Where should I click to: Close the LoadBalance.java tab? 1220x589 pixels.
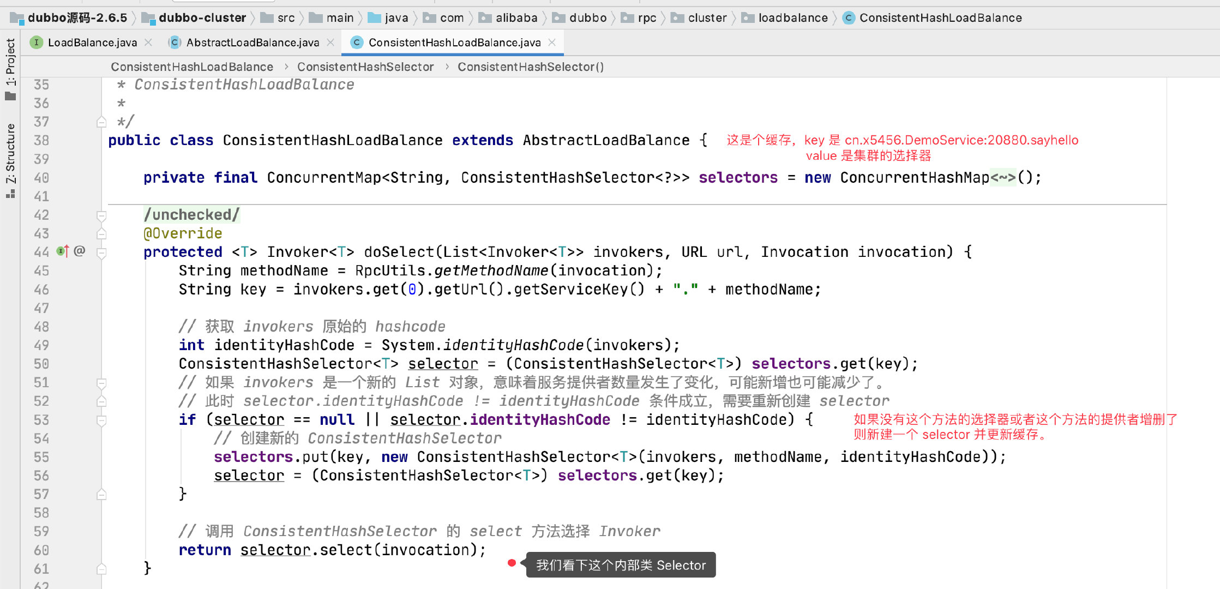pos(148,43)
